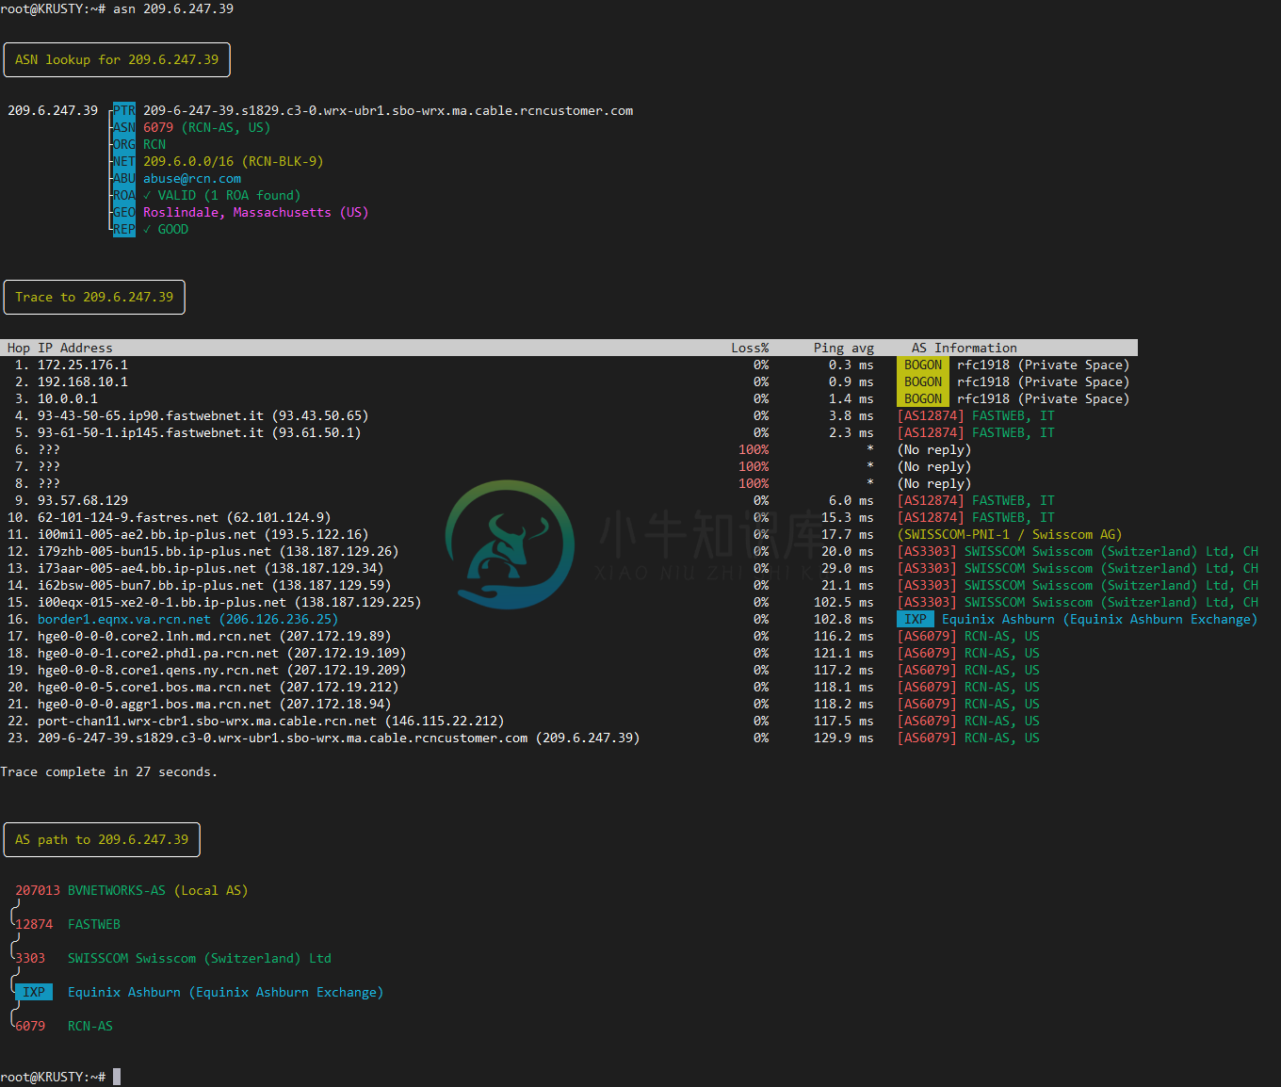Click the 'Trace to 209.6.247.39' heading box
This screenshot has width=1281, height=1087.
pyautogui.click(x=94, y=297)
